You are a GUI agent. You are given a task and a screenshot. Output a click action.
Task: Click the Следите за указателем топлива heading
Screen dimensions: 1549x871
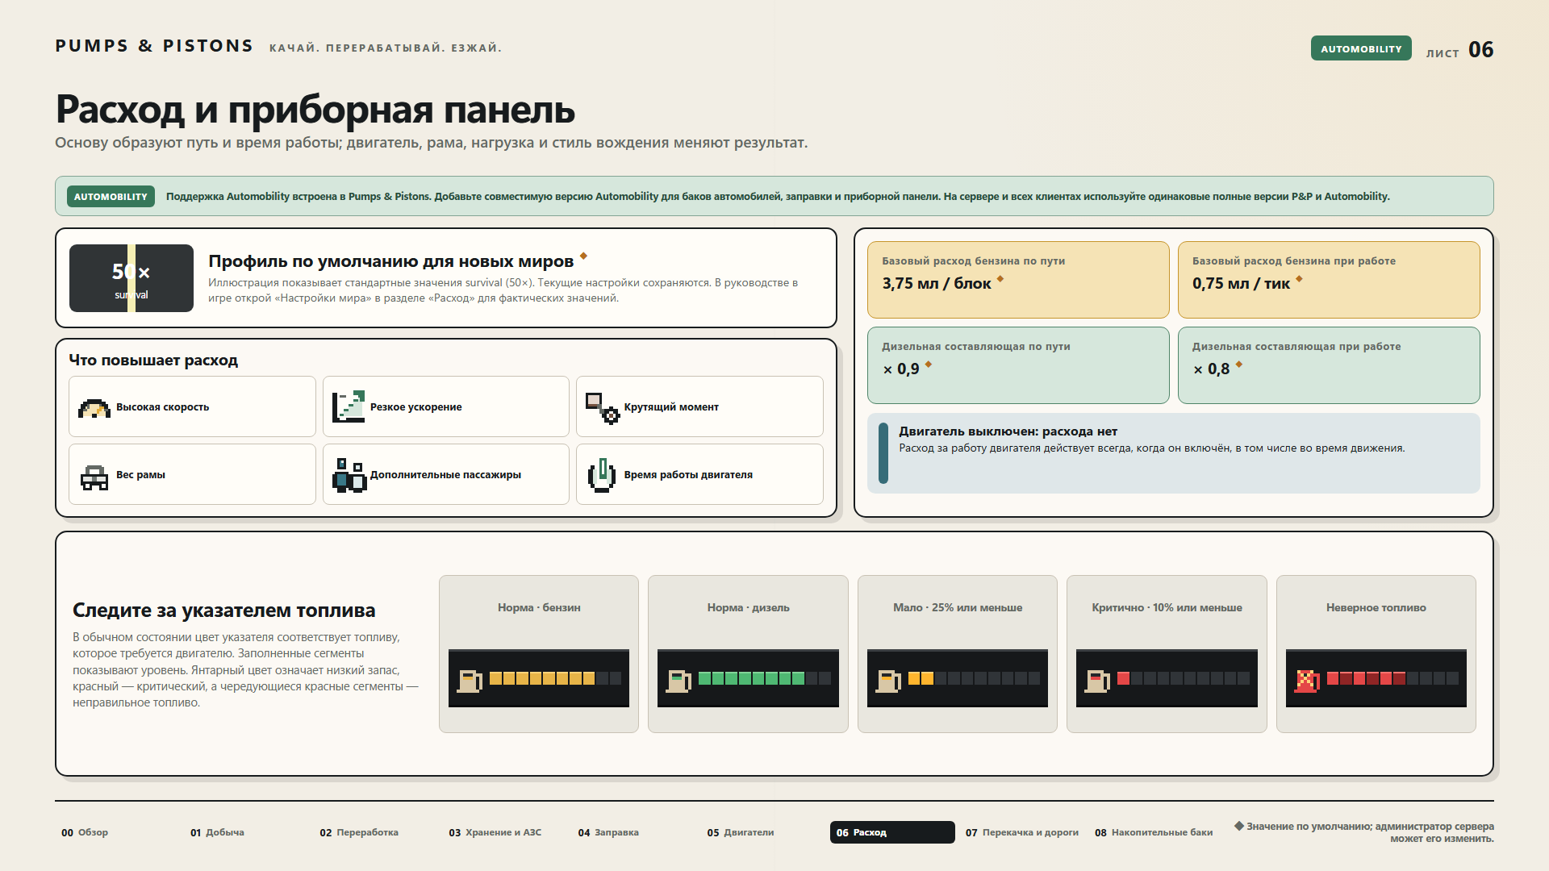click(224, 611)
